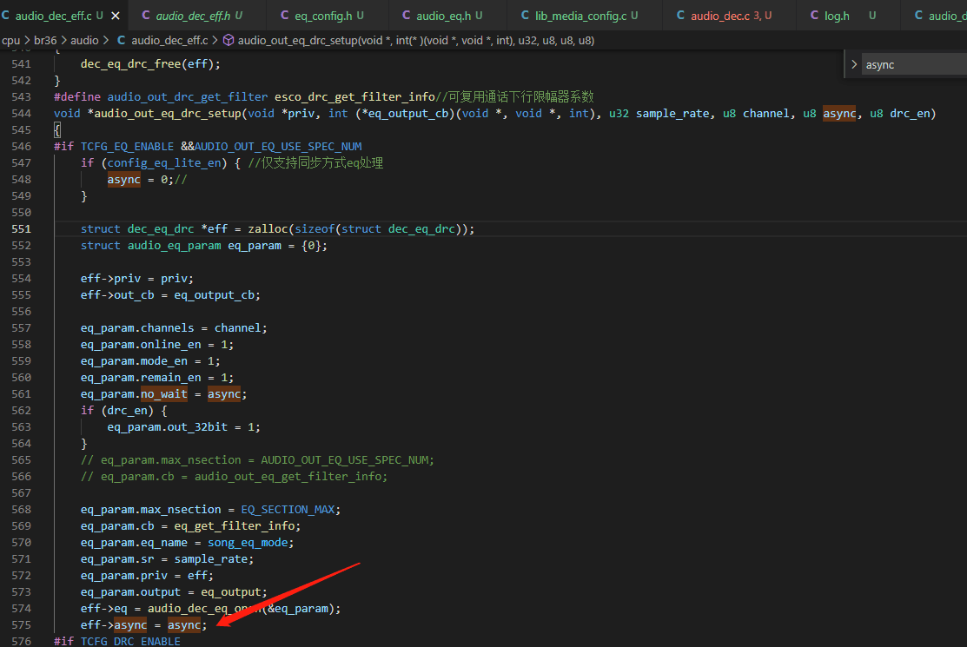Click highlighted async match on line 548
Screen dimensions: 967x647
(124, 179)
